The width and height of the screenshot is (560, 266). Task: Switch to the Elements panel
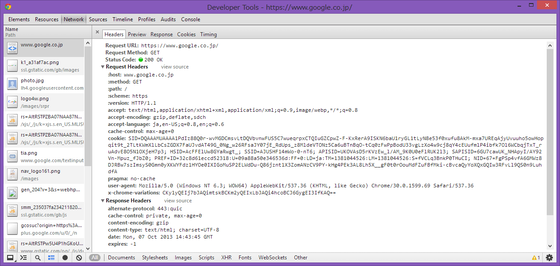click(x=19, y=19)
